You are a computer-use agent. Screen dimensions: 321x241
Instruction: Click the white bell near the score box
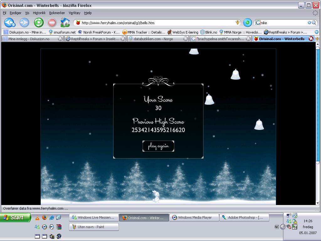(x=209, y=99)
